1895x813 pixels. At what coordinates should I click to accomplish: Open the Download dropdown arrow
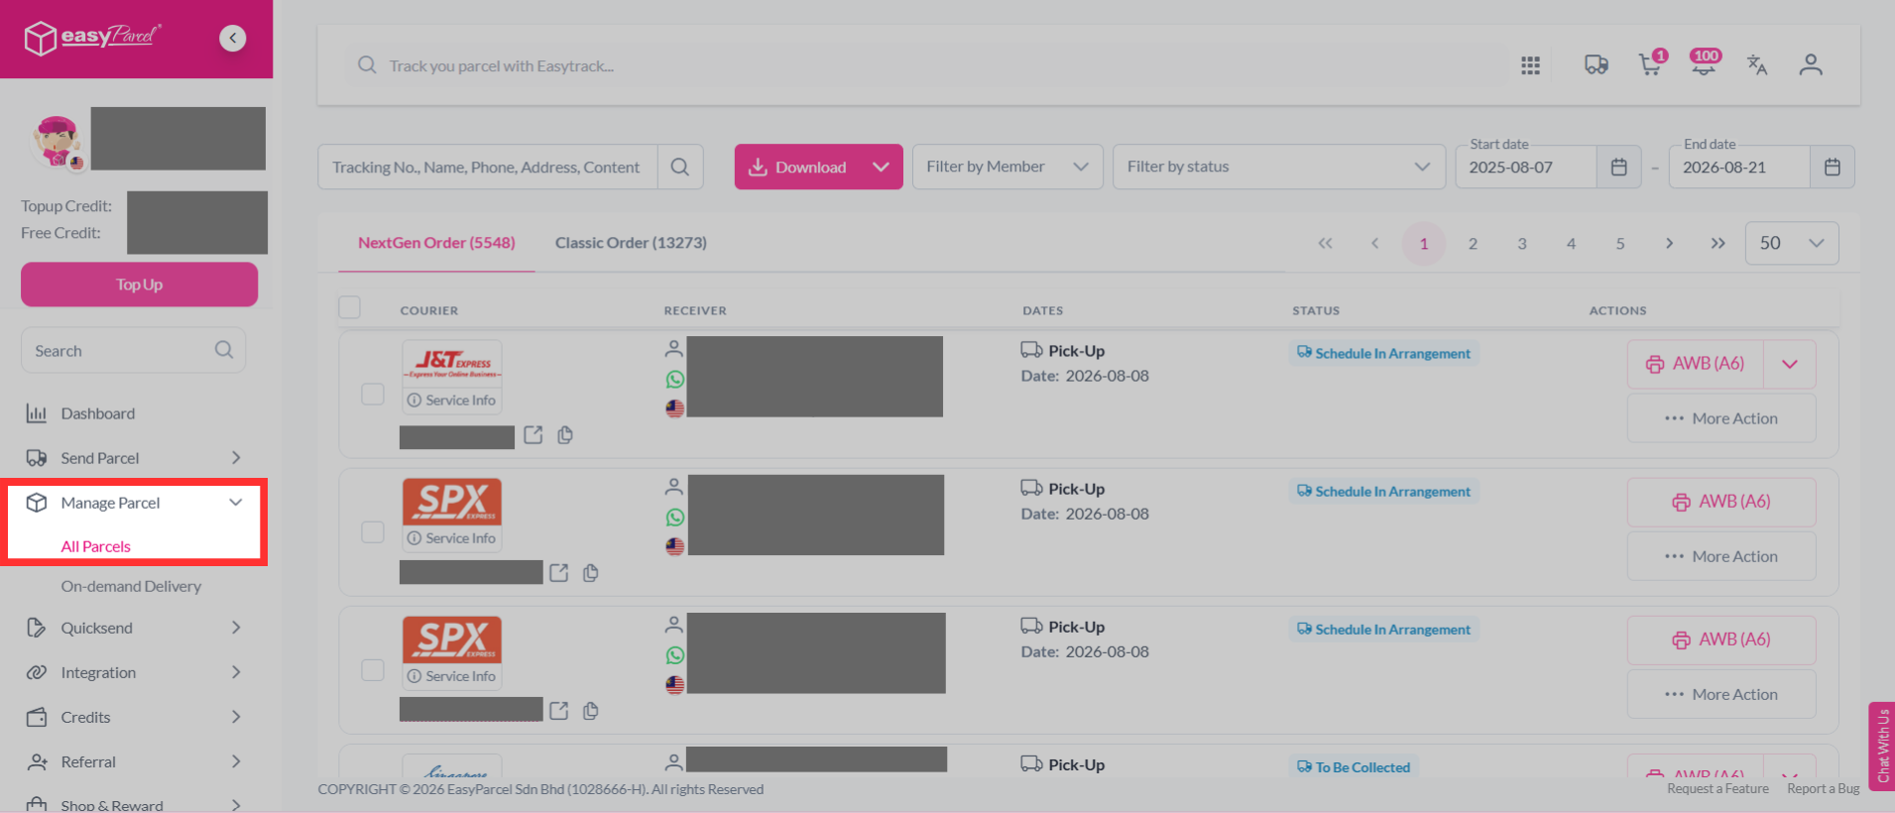[881, 167]
